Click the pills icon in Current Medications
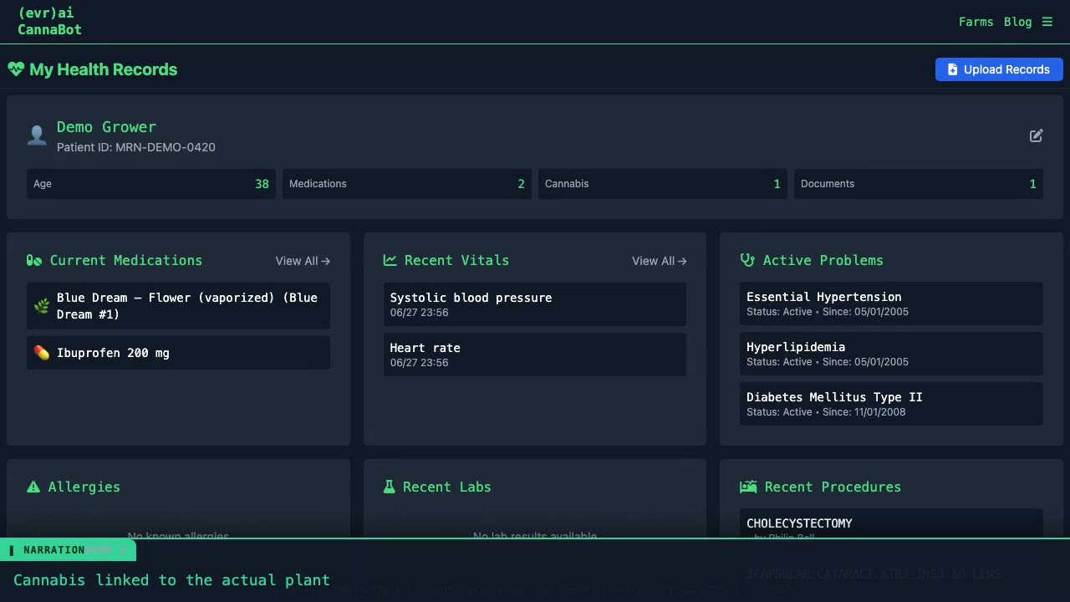Screen dimensions: 1070x602 point(33,260)
